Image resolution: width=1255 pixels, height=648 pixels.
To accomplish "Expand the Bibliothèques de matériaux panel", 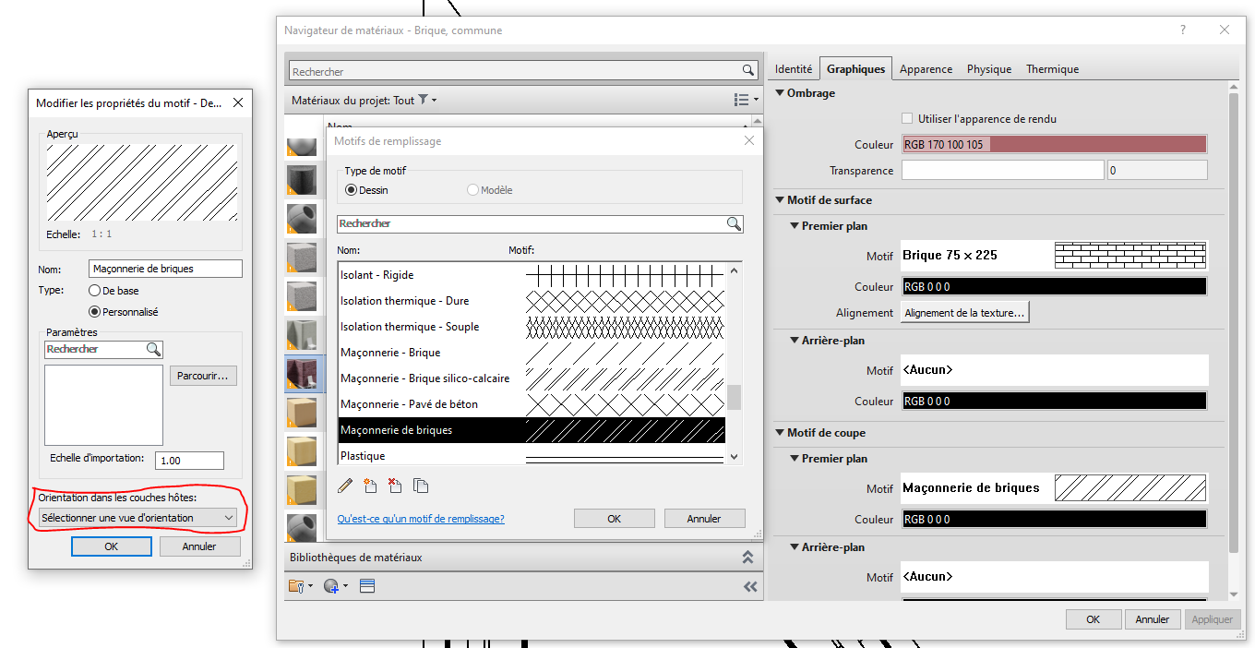I will point(747,558).
